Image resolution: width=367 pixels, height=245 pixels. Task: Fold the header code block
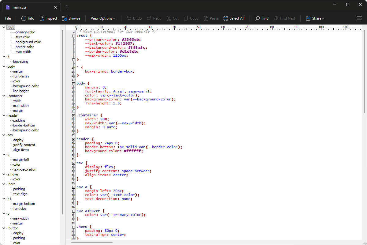tap(73, 139)
